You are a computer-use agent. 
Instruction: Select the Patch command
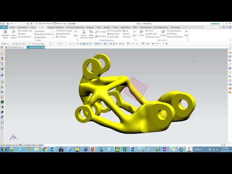click(x=126, y=34)
